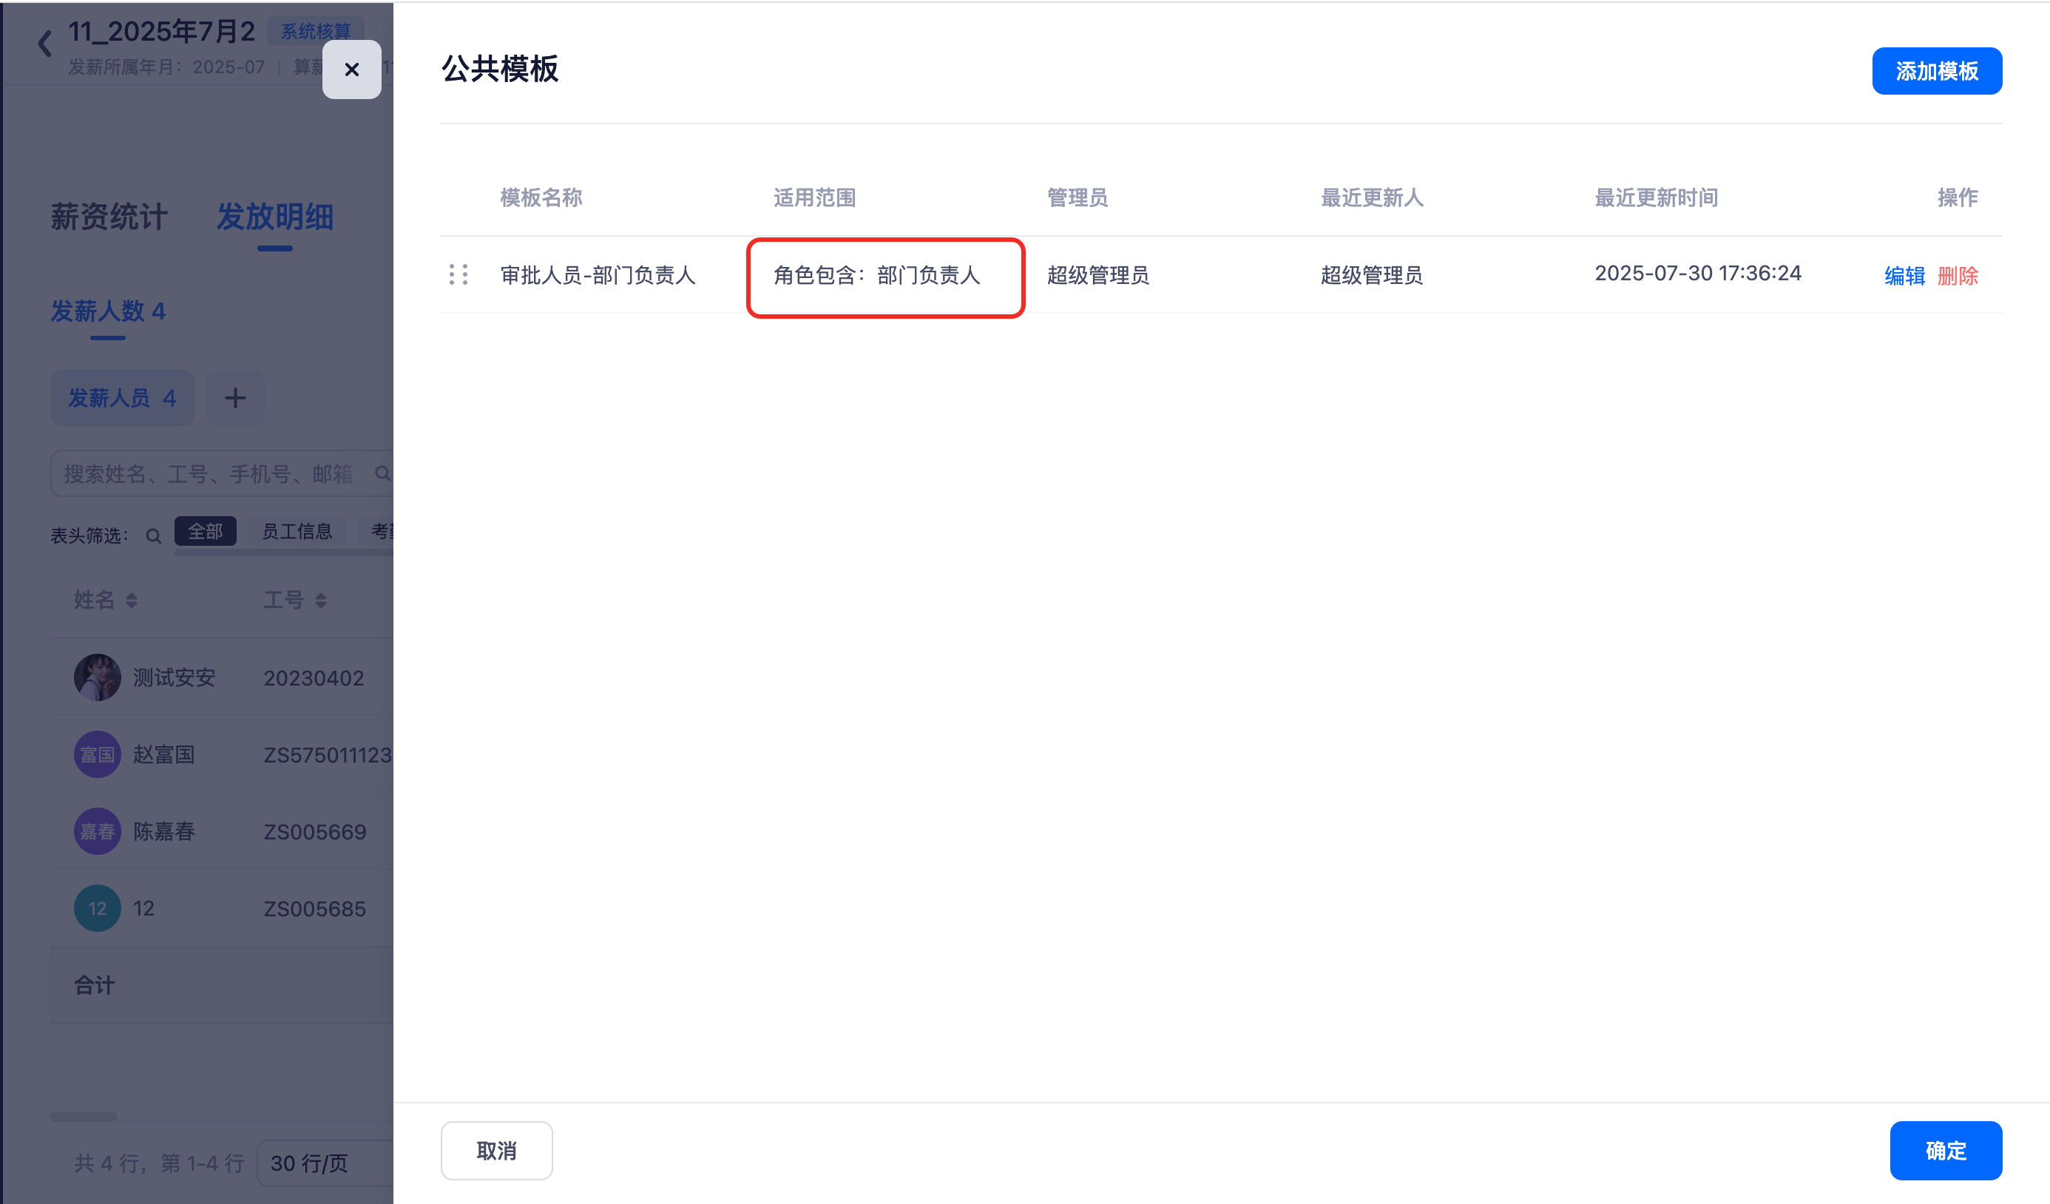Switch to the 薪资统计 tab
Viewport: 2050px width, 1204px height.
point(109,217)
